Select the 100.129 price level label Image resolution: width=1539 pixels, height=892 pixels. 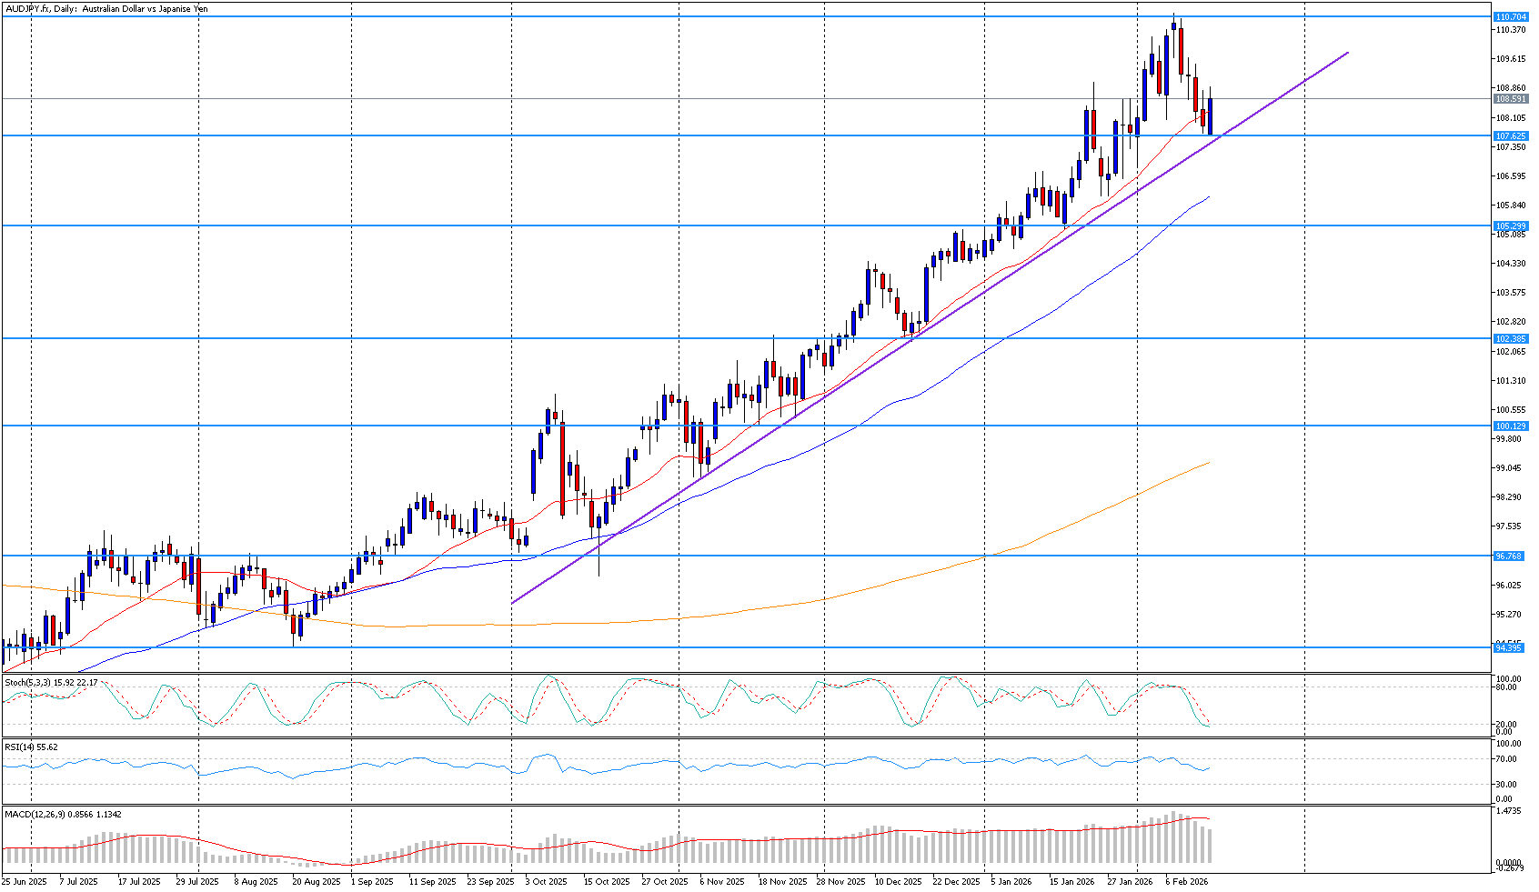(x=1511, y=426)
